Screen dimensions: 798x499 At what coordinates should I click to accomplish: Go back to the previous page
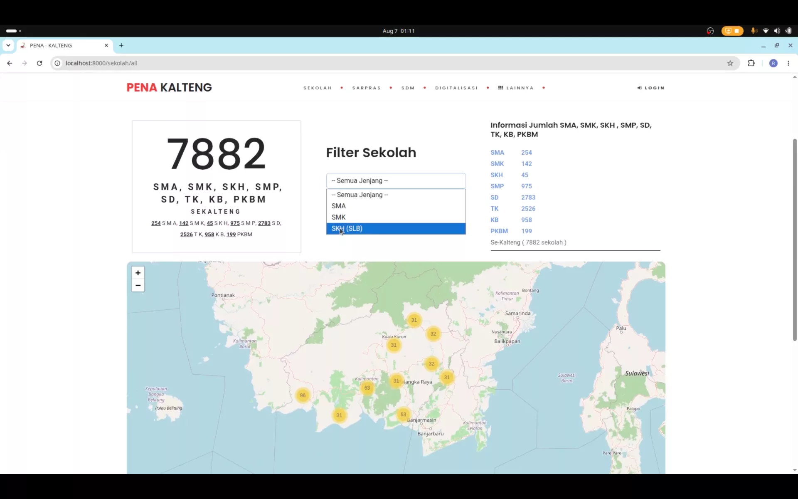coord(10,63)
